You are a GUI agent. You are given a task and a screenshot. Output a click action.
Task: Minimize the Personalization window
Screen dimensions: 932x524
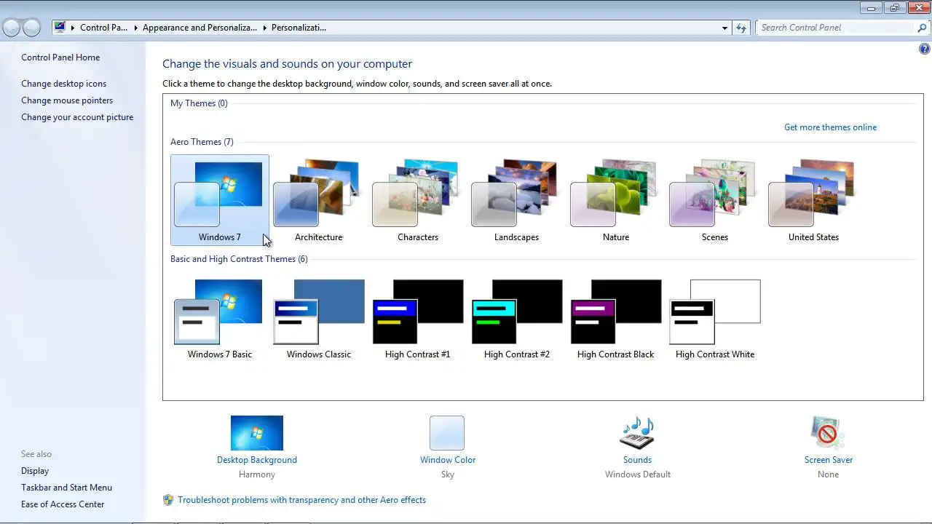coord(871,7)
